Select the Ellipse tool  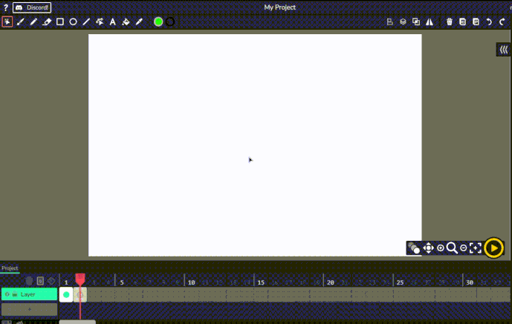click(73, 22)
